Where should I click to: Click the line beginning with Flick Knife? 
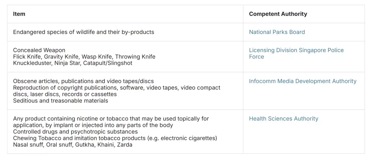pos(84,57)
